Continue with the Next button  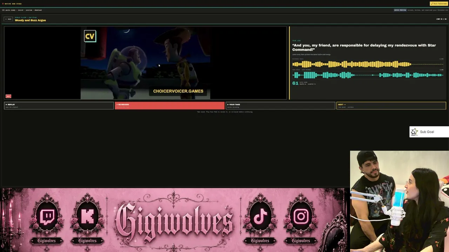coord(391,105)
